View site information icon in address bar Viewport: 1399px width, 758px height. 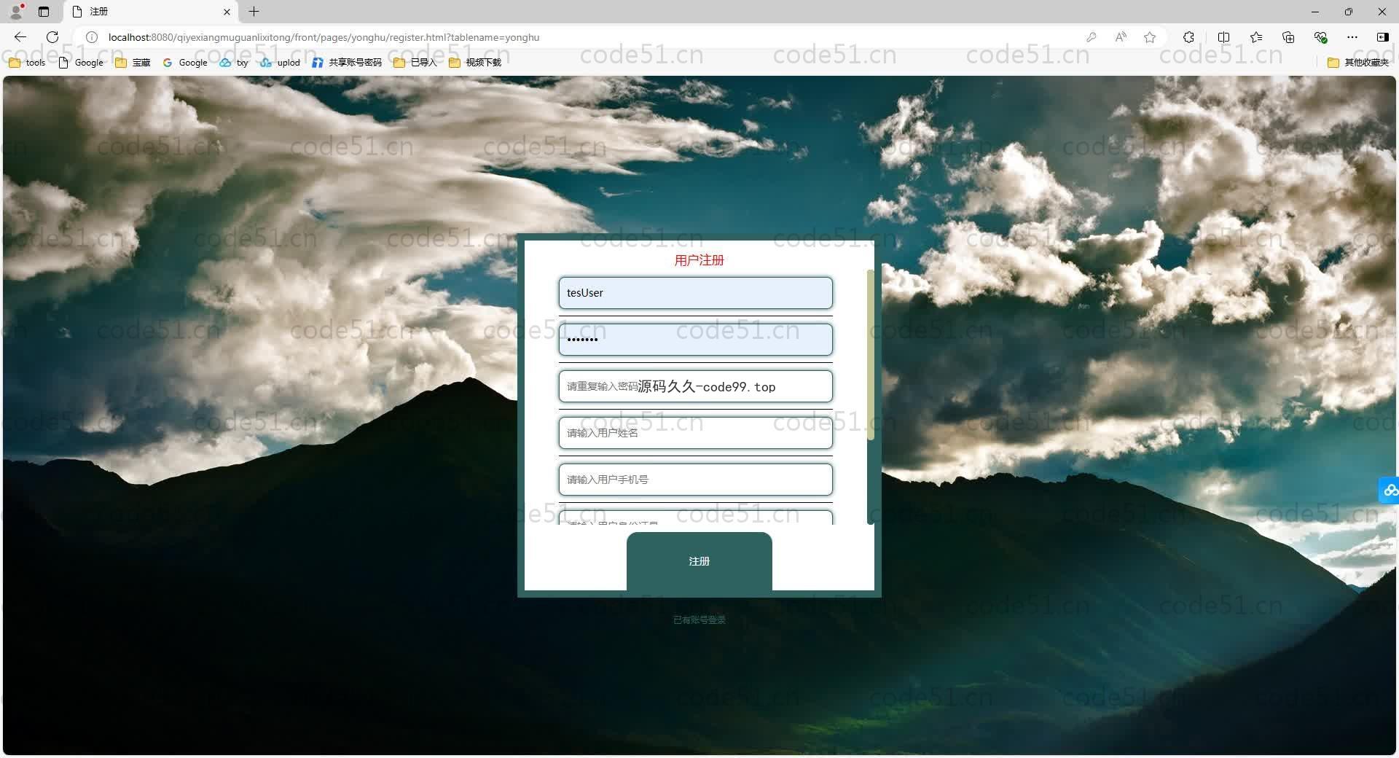click(92, 37)
